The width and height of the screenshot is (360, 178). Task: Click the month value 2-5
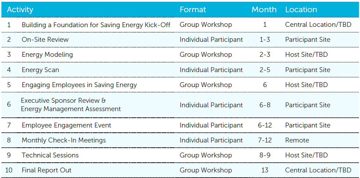(265, 70)
